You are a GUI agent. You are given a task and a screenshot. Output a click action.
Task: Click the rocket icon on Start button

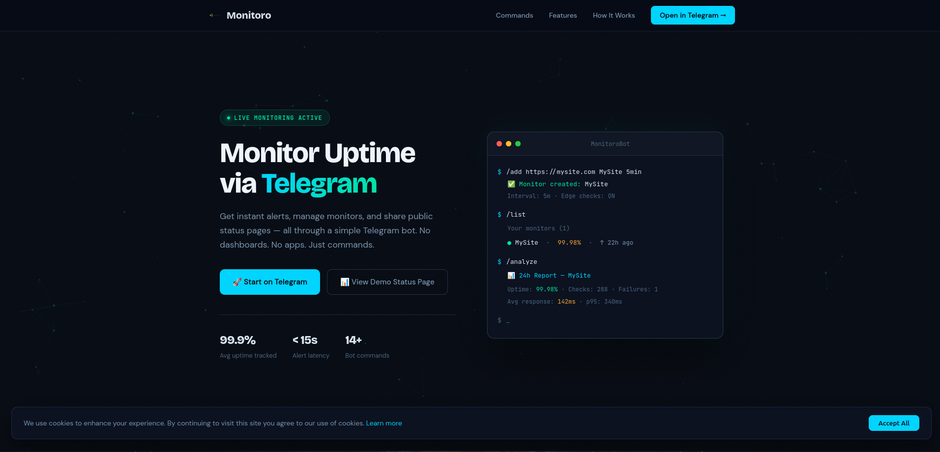click(x=237, y=282)
